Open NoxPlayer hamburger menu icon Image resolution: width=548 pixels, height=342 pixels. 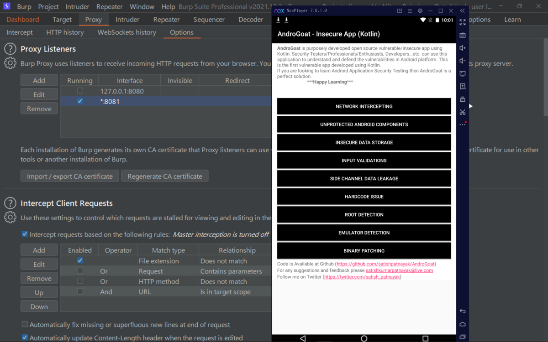click(410, 10)
